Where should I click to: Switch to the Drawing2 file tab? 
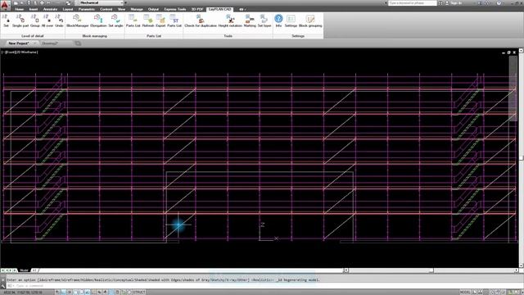pos(50,43)
